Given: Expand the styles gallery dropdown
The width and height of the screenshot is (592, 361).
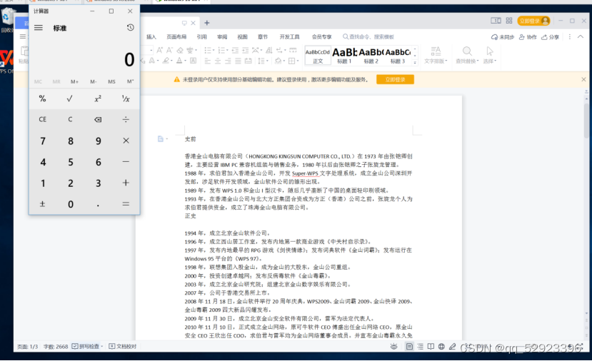Looking at the screenshot, I should [415, 62].
